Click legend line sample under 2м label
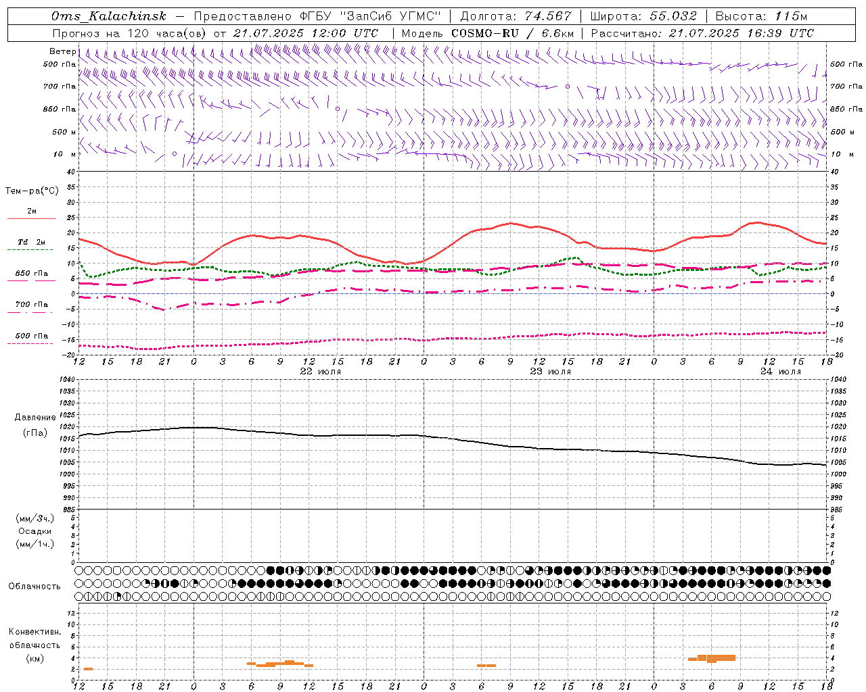866x692 pixels. click(31, 219)
